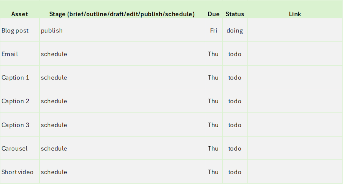The height and width of the screenshot is (184, 343).
Task: Click the publish stage cell
Action: (x=122, y=30)
